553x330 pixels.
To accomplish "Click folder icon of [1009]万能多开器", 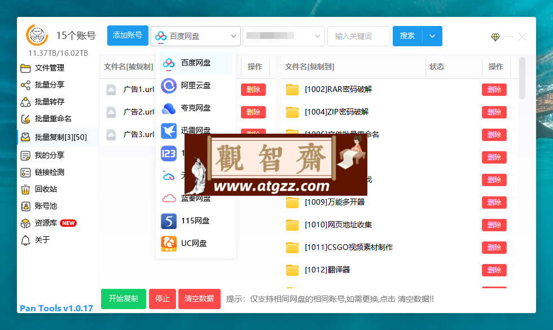I will pyautogui.click(x=292, y=203).
